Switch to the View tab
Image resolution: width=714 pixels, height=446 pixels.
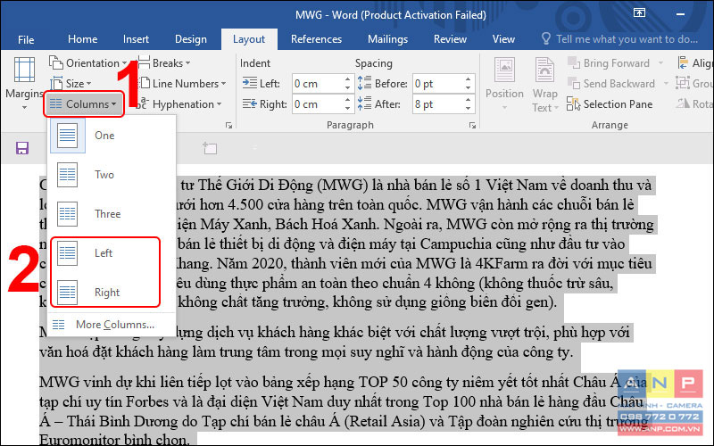[x=503, y=39]
